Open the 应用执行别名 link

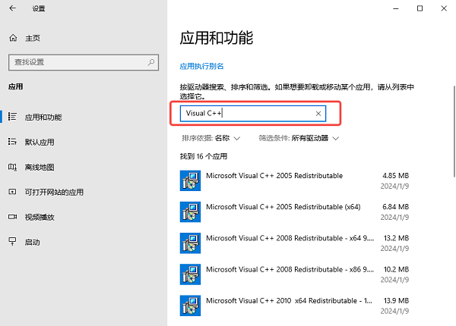(x=201, y=67)
